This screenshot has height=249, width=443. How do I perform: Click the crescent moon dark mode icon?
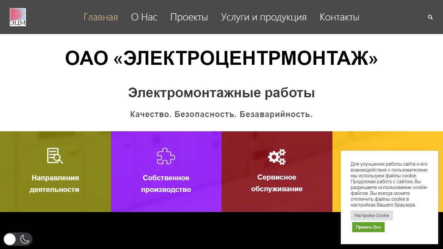coord(25,239)
